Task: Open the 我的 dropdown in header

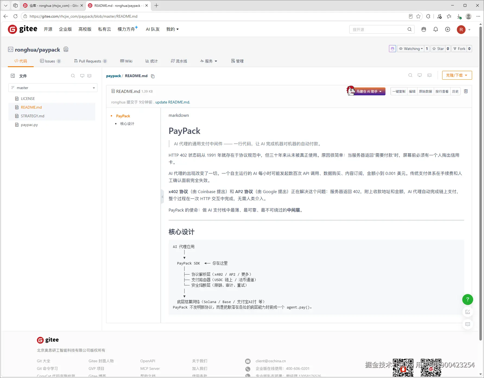Action: pos(172,29)
